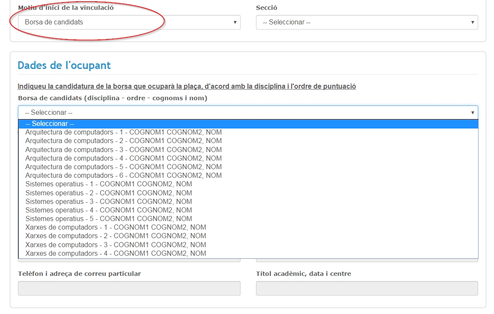Select Arquitectura de computadors - 2 candidate
The height and width of the screenshot is (314, 494).
coord(123,141)
